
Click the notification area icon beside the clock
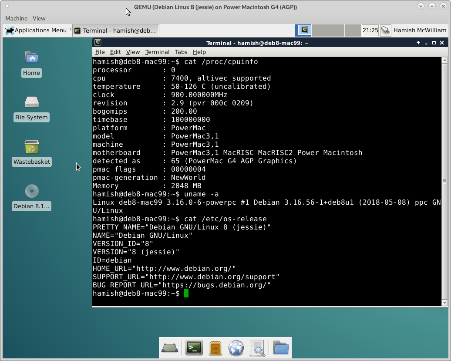(x=385, y=30)
